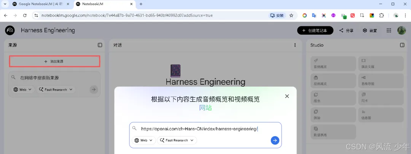Open the Google Translate extension icon
Image resolution: width=411 pixels, height=154 pixels.
coord(314,16)
